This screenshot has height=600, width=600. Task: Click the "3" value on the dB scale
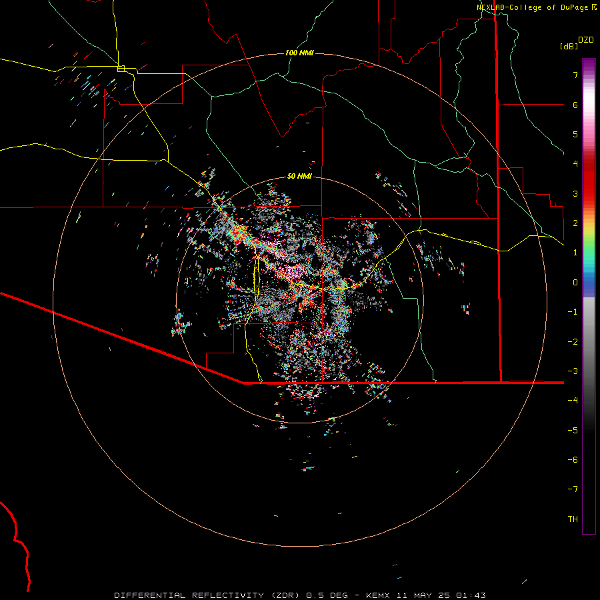point(575,193)
